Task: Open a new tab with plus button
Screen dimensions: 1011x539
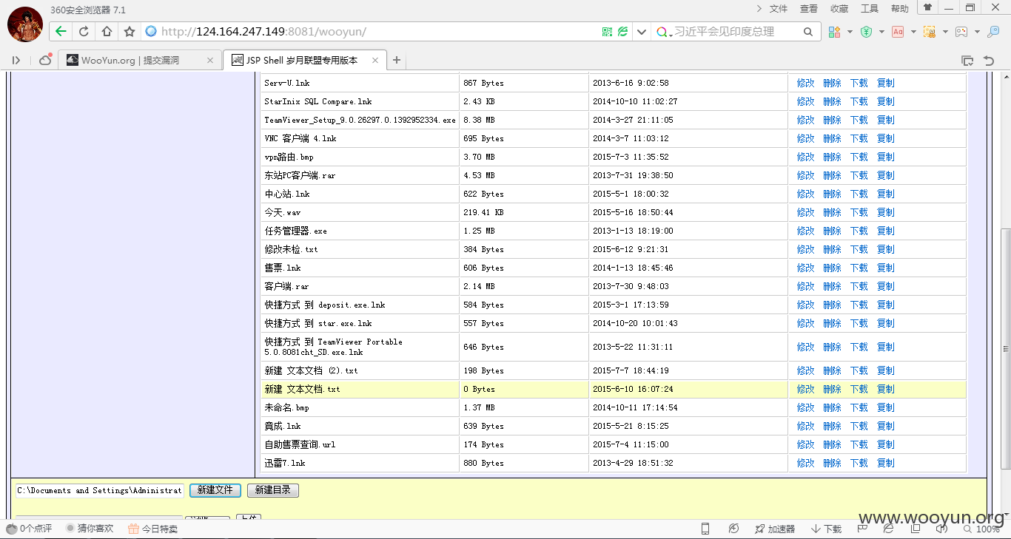Action: click(x=397, y=61)
